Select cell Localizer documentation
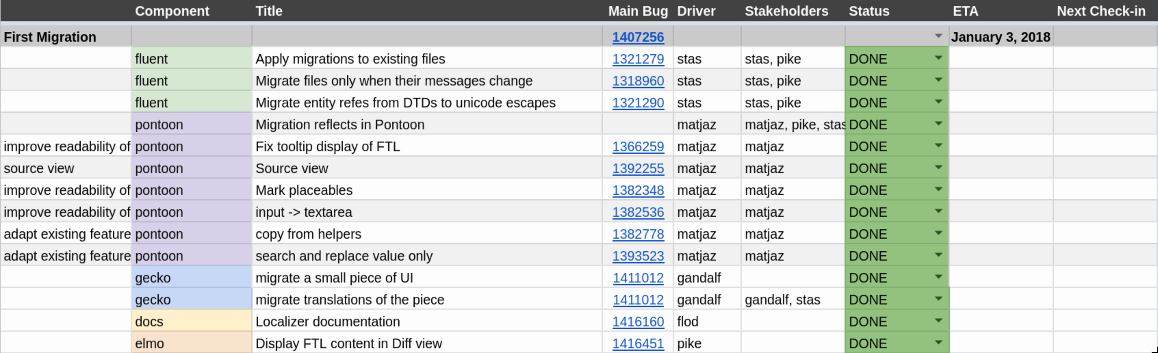Image resolution: width=1158 pixels, height=353 pixels. pyautogui.click(x=427, y=322)
